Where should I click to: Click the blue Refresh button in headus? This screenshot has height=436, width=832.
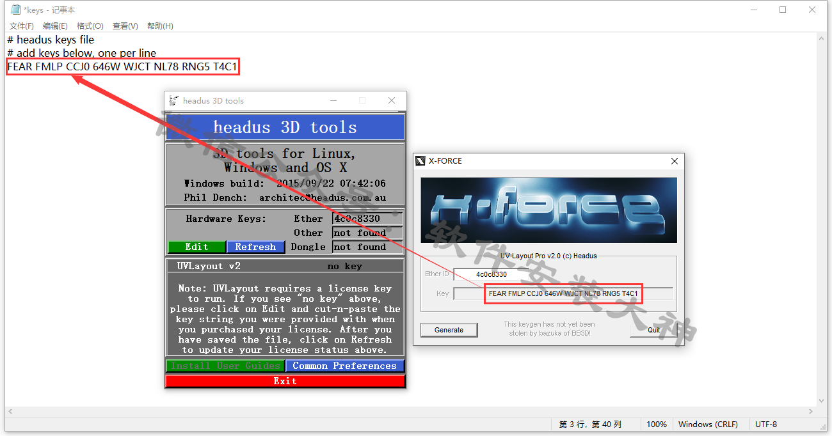(255, 247)
